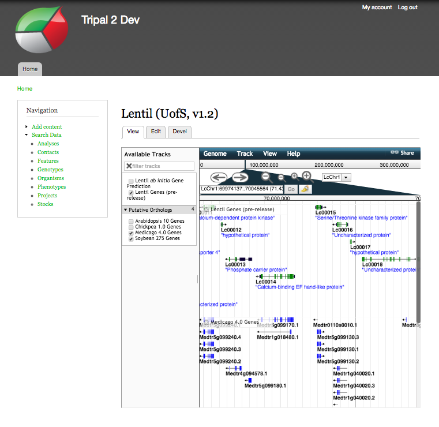Enable Lentil ab initio Gene Prediction track
439x427 pixels.
click(131, 181)
